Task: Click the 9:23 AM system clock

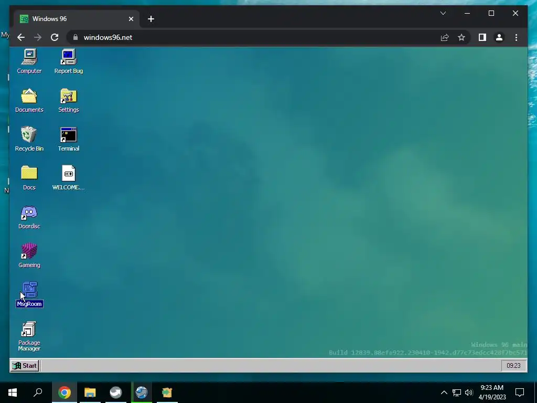Action: click(492, 393)
